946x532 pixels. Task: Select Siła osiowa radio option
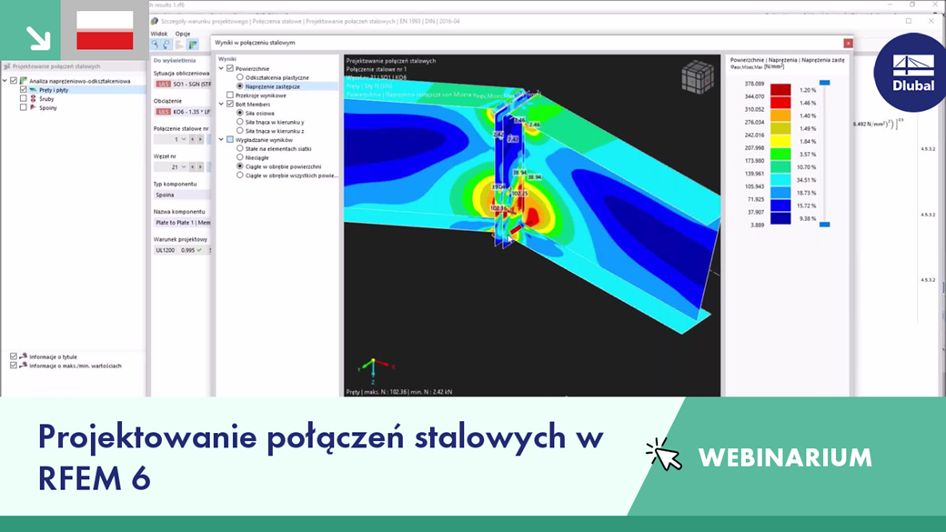239,113
